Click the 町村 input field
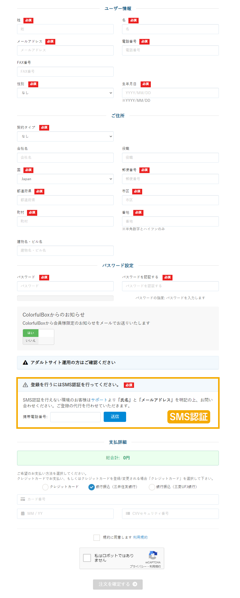This screenshot has height=598, width=240. (x=65, y=221)
